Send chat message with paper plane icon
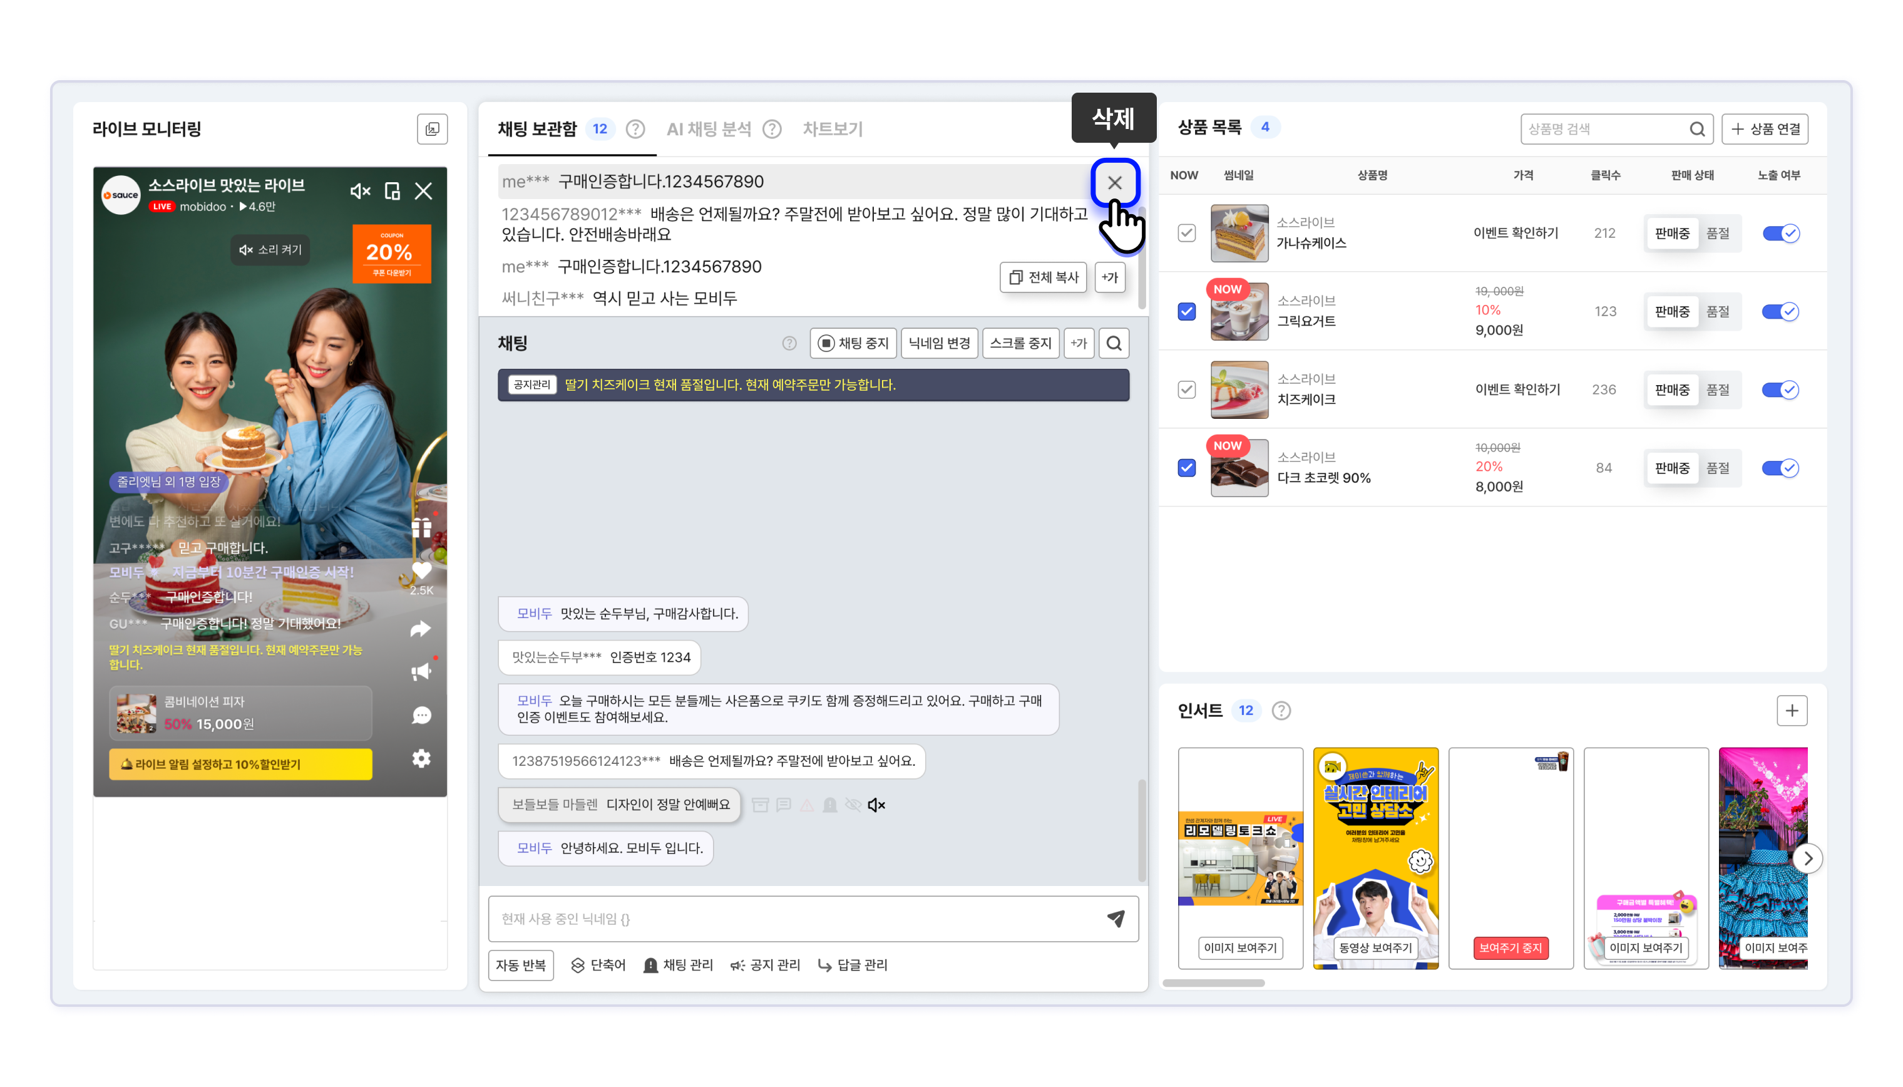Viewport: 1903px width, 1087px height. coord(1115,919)
